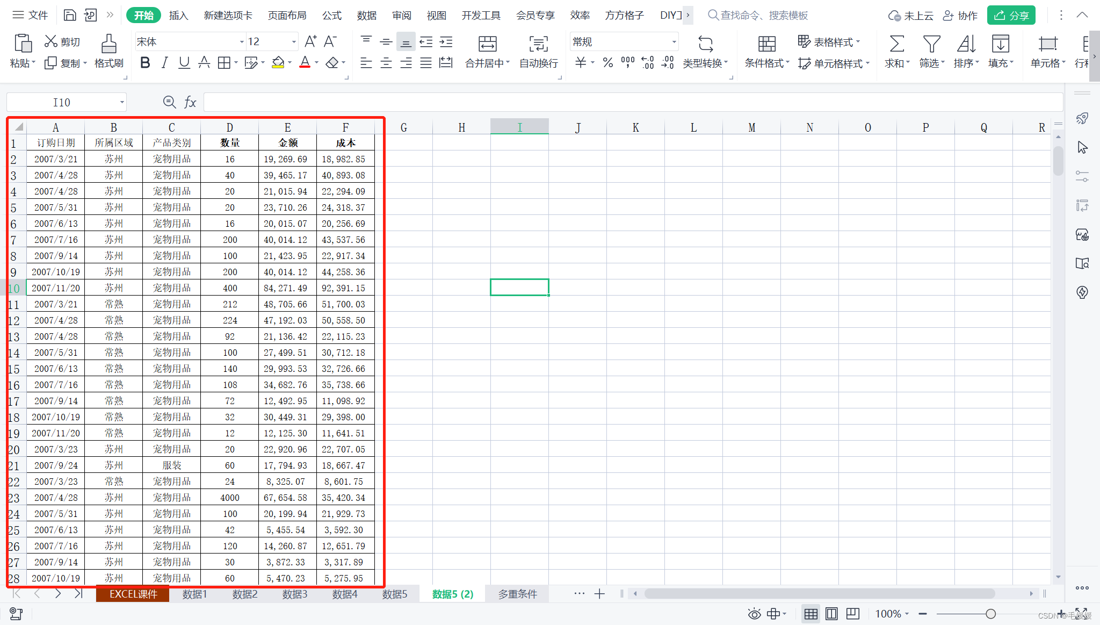Click the cell borders icon
The height and width of the screenshot is (625, 1100).
click(224, 63)
